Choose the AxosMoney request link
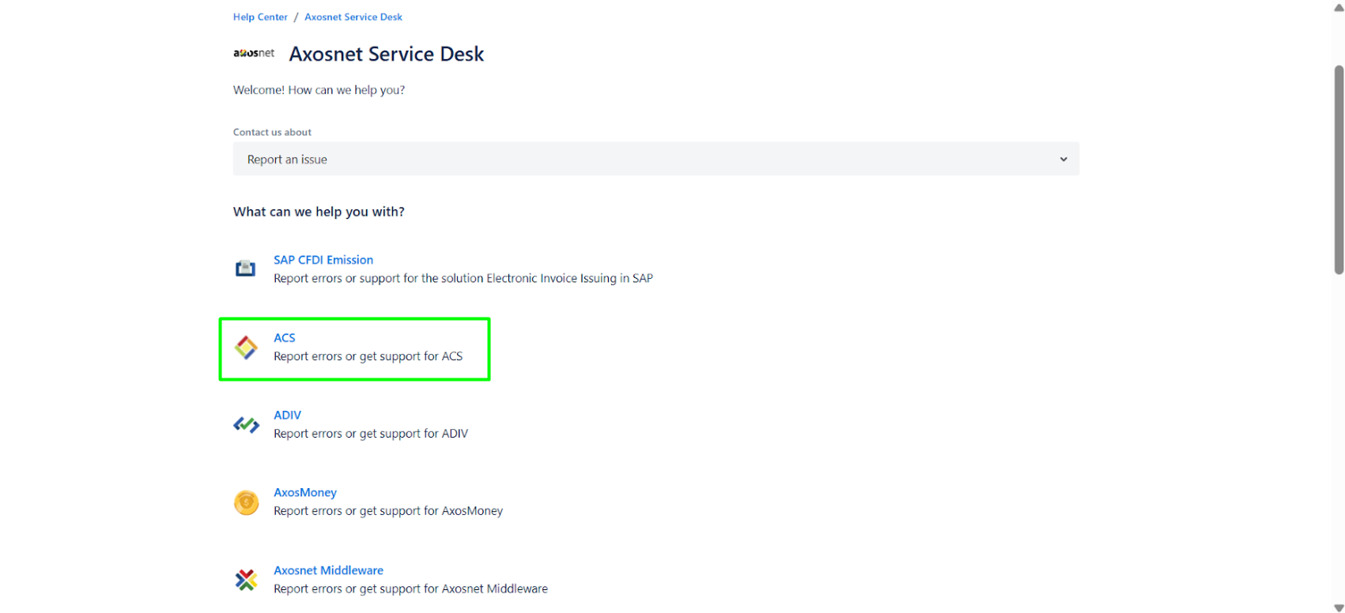1345x613 pixels. [304, 492]
